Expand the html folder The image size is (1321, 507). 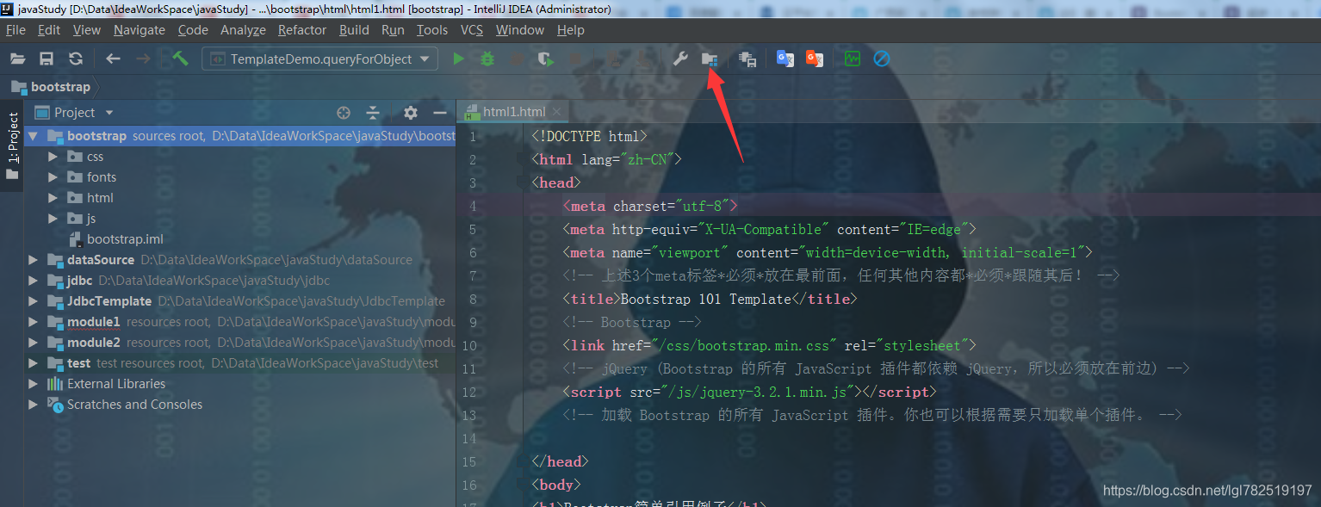[x=53, y=198]
